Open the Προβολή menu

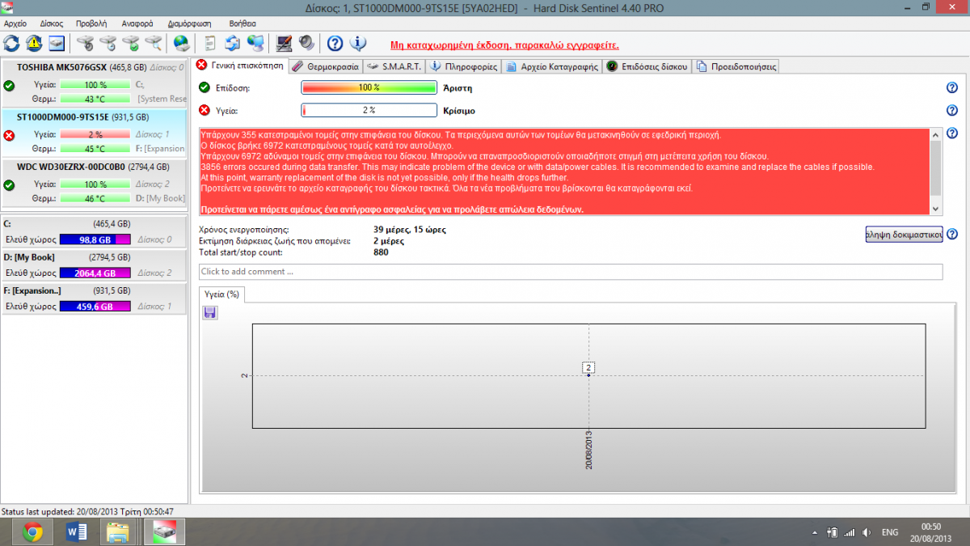pos(91,23)
